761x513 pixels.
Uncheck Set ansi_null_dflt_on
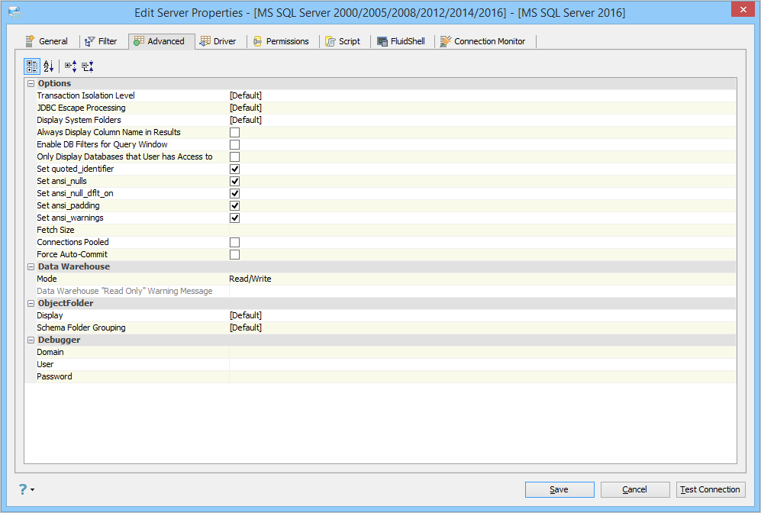click(x=234, y=193)
